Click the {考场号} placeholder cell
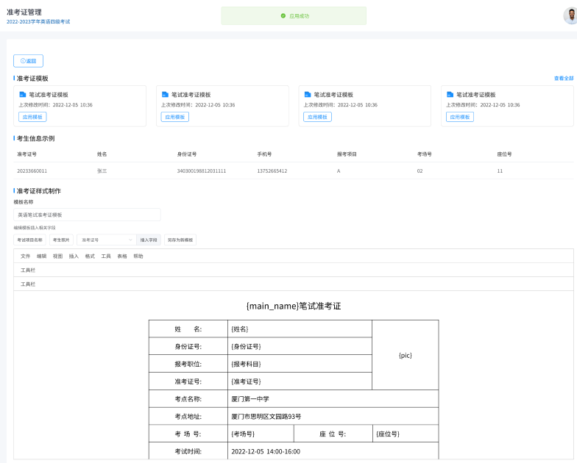577x463 pixels. point(261,434)
